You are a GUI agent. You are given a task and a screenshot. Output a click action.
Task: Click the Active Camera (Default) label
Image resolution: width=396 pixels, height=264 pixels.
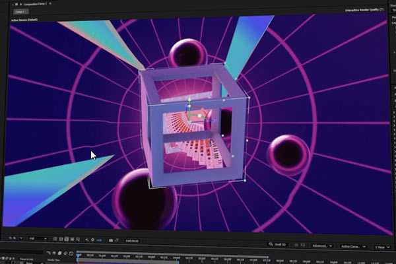(24, 20)
